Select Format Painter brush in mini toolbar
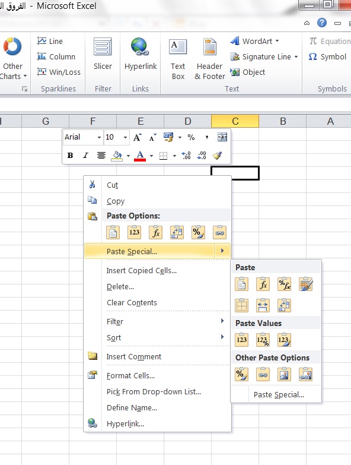The width and height of the screenshot is (351, 465). [x=217, y=155]
